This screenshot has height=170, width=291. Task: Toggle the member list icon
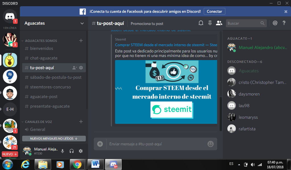tap(219, 23)
